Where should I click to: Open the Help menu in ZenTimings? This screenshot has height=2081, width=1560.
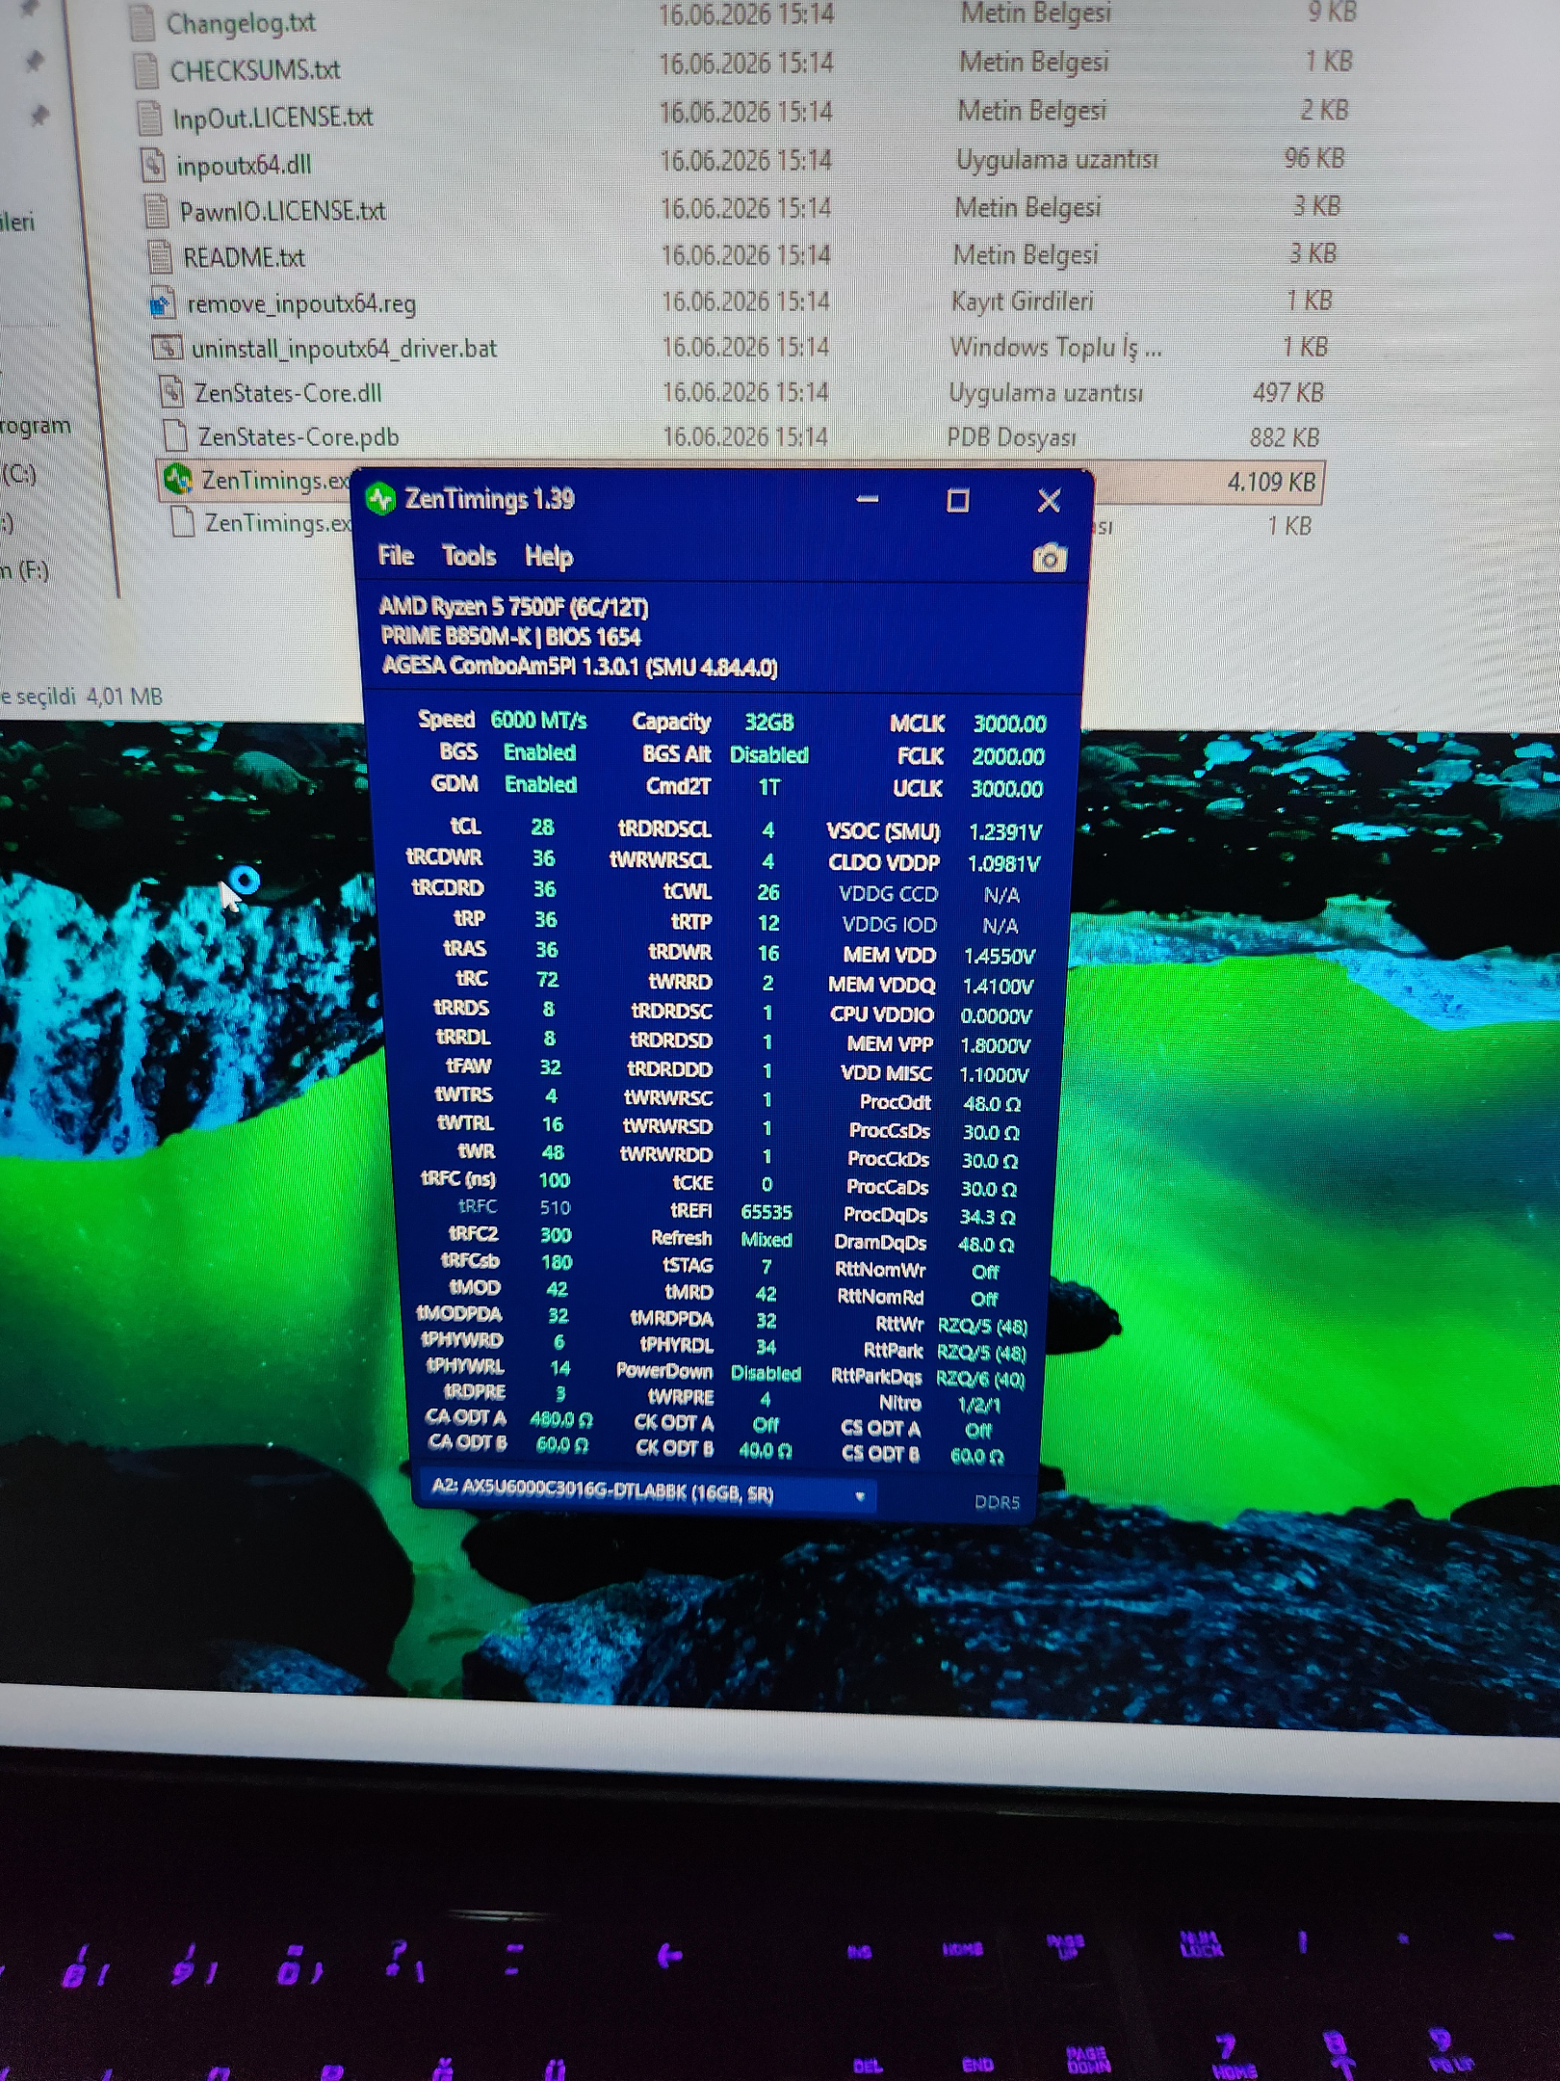click(x=549, y=557)
